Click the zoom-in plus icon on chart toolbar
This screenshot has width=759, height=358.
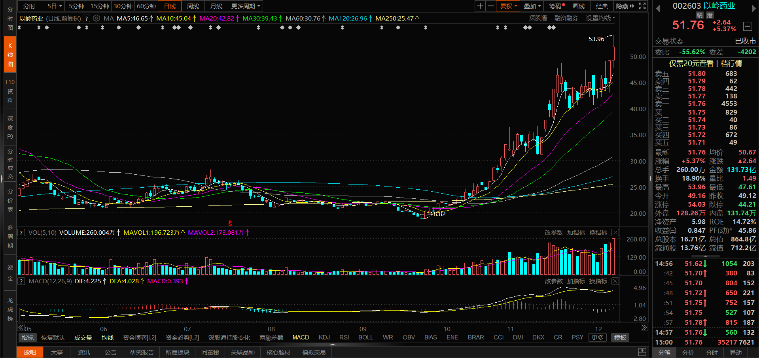[x=480, y=6]
